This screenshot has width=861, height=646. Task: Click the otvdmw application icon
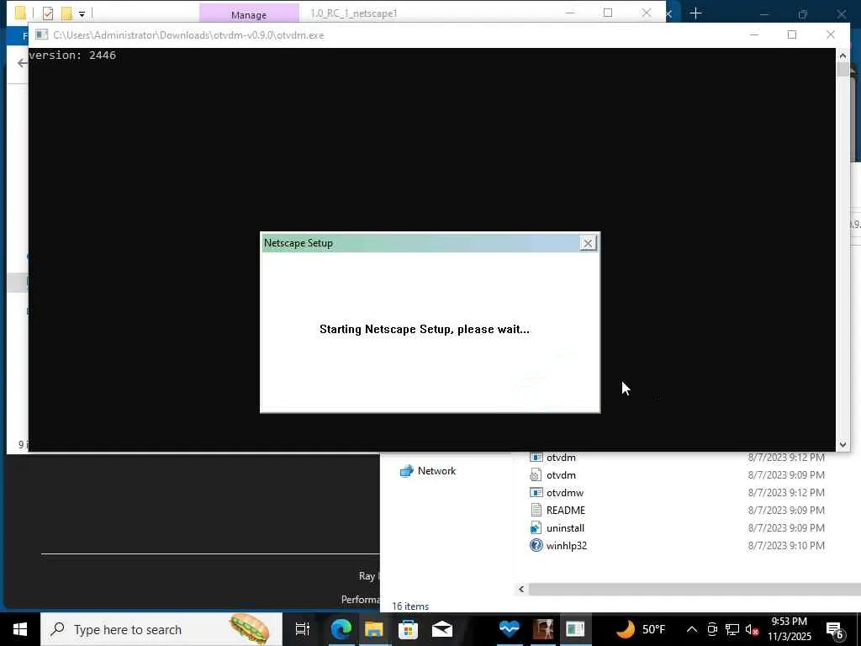pos(536,493)
